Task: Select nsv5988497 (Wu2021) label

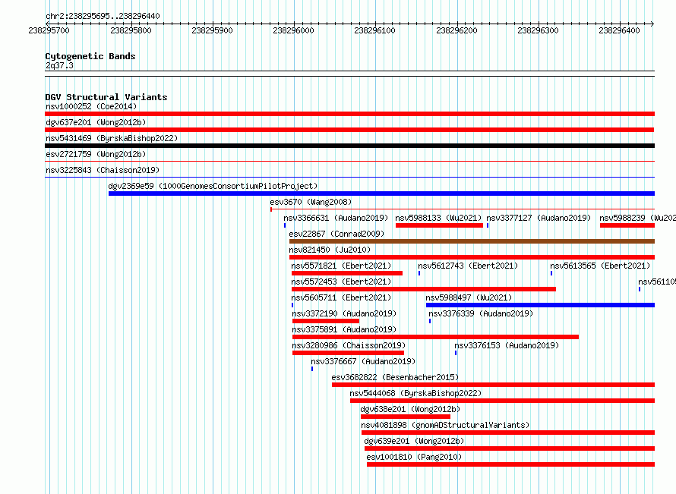Action: 469,297
